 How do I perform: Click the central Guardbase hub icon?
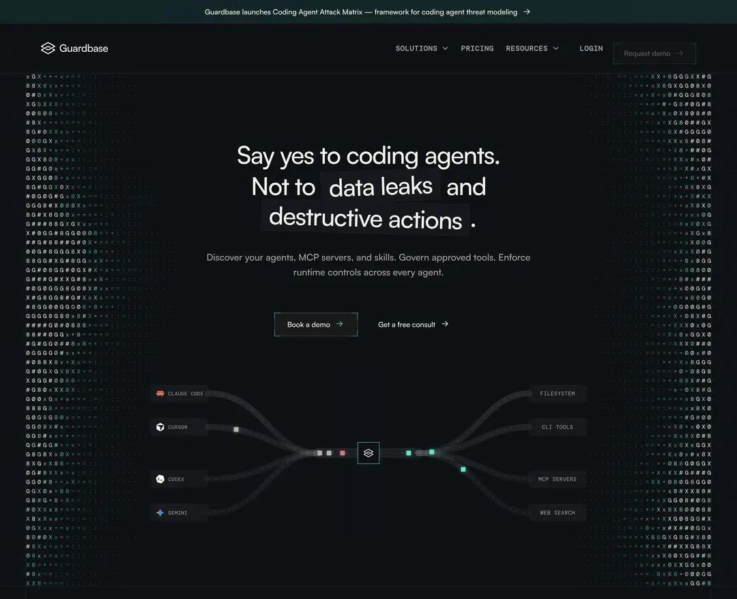pos(369,453)
